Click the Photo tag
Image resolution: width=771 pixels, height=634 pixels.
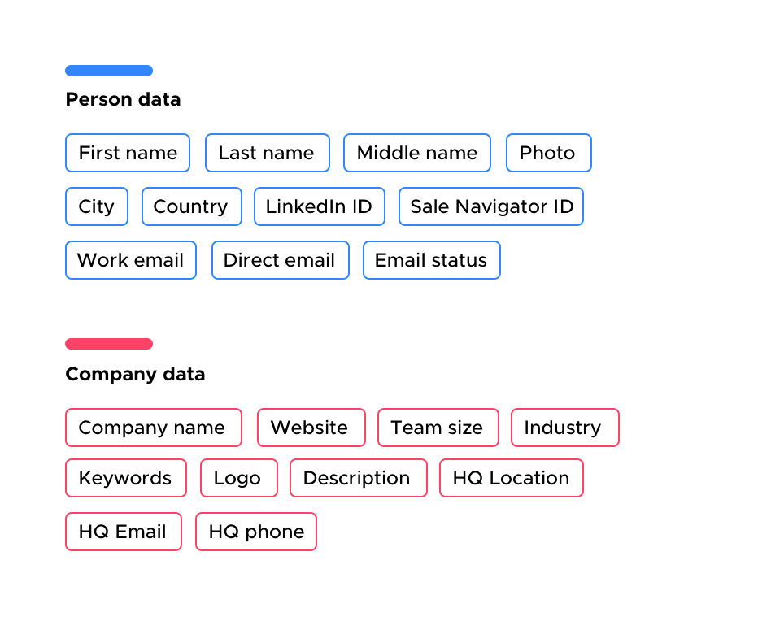[x=548, y=153]
